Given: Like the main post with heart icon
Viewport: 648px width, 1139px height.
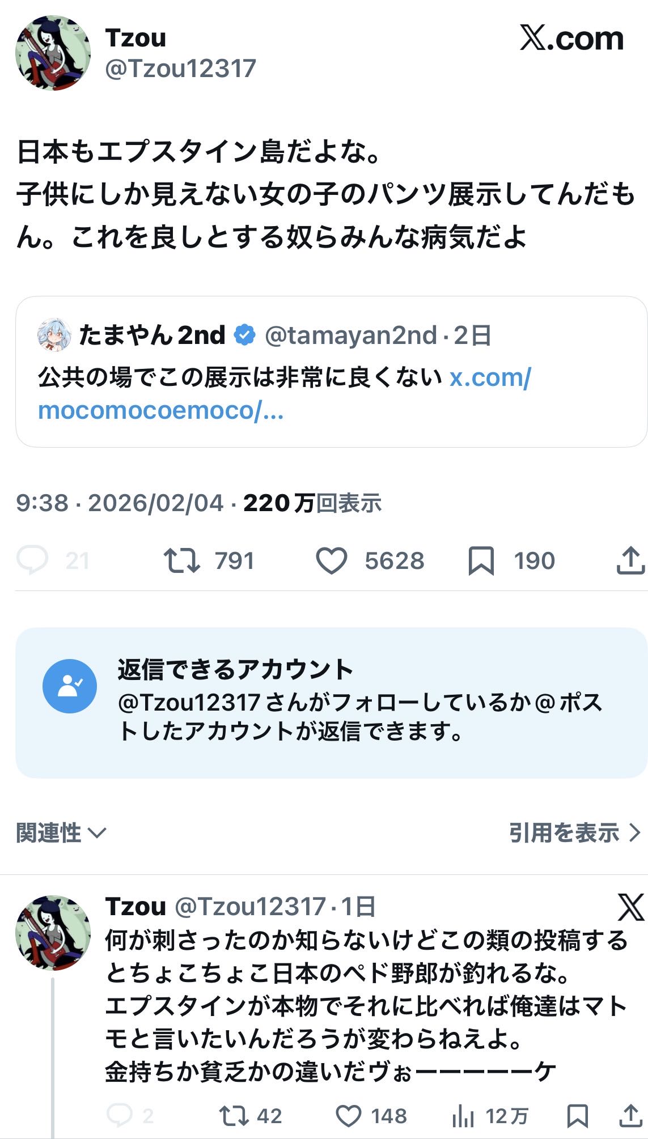Looking at the screenshot, I should click(331, 560).
